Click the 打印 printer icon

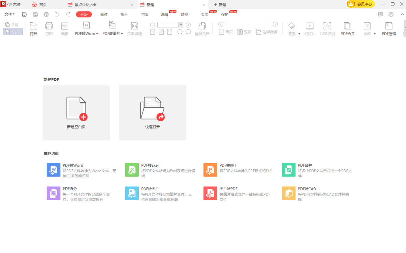coord(49,28)
